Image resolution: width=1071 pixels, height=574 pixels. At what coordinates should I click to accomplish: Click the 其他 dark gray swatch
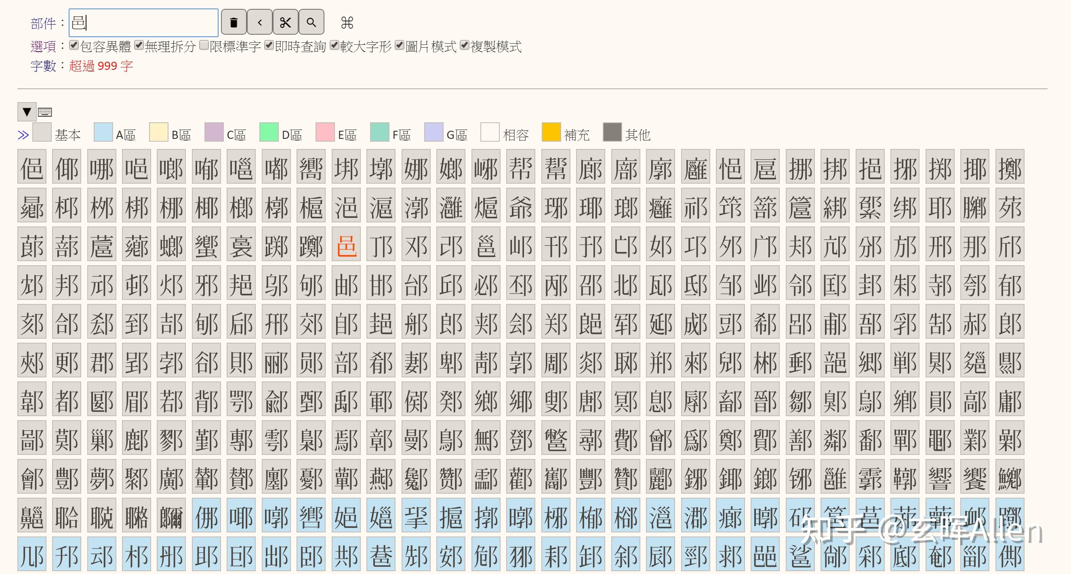click(x=612, y=132)
